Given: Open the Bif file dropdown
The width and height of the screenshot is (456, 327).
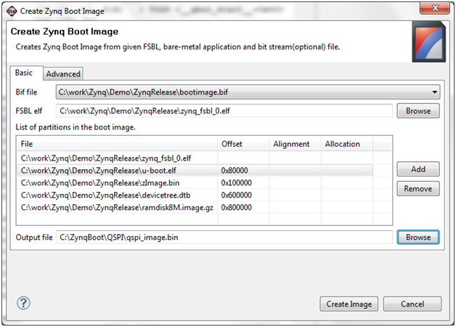Looking at the screenshot, I should [248, 92].
